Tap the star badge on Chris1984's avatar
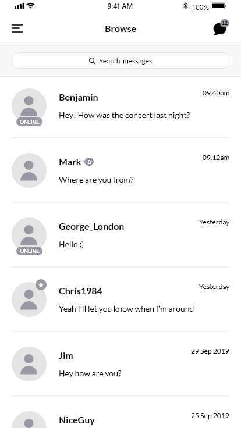 [x=41, y=285]
